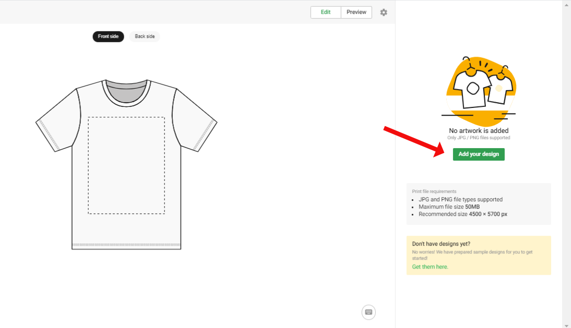Click the Print file requirements box

click(x=479, y=204)
